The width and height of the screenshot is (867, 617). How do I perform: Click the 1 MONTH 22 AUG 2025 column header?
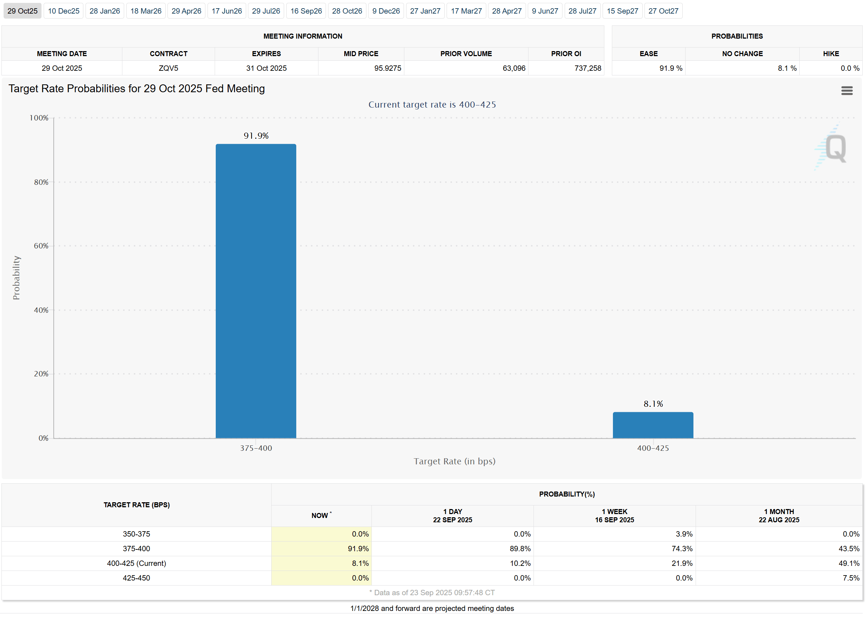[x=778, y=515]
